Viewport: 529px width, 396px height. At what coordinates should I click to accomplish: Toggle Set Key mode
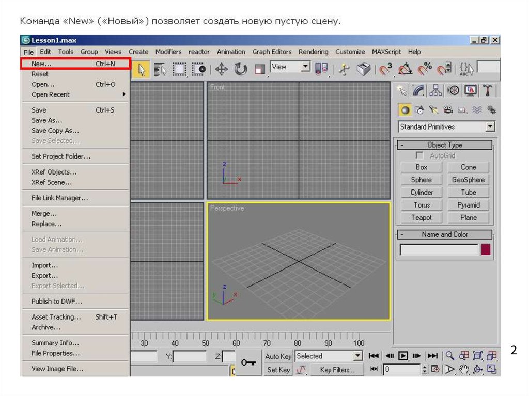[278, 370]
